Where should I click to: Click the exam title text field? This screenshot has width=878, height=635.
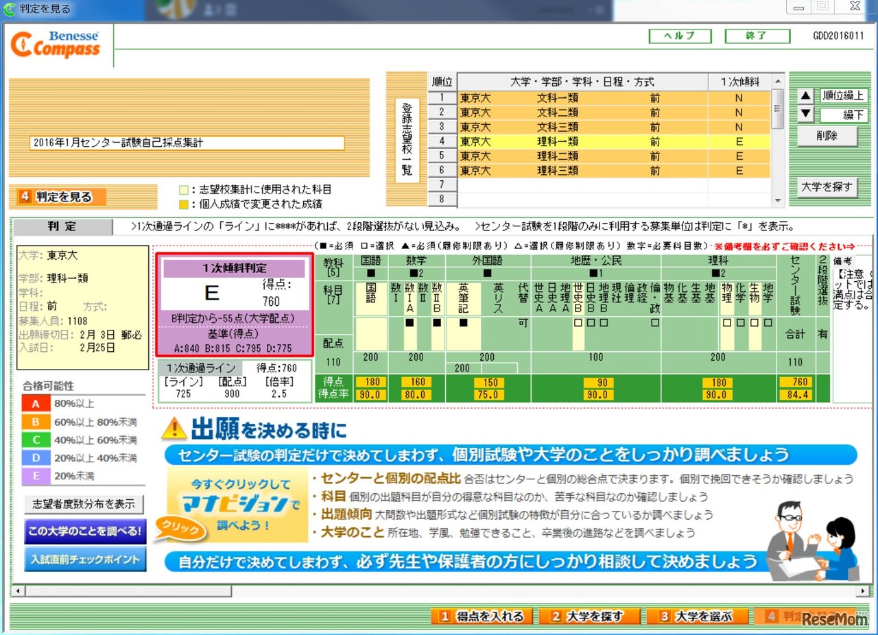point(187,143)
